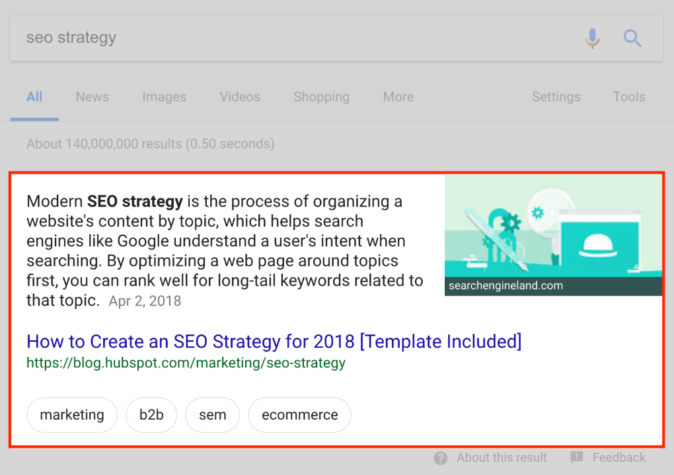
Task: Click the microphone voice search icon
Action: pos(592,38)
